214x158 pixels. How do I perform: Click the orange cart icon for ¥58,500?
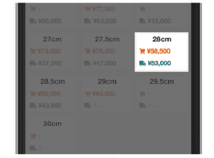(142, 51)
